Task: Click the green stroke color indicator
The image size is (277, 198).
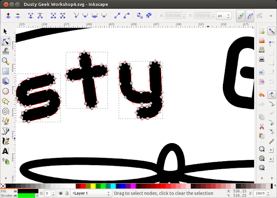Action: [26, 195]
